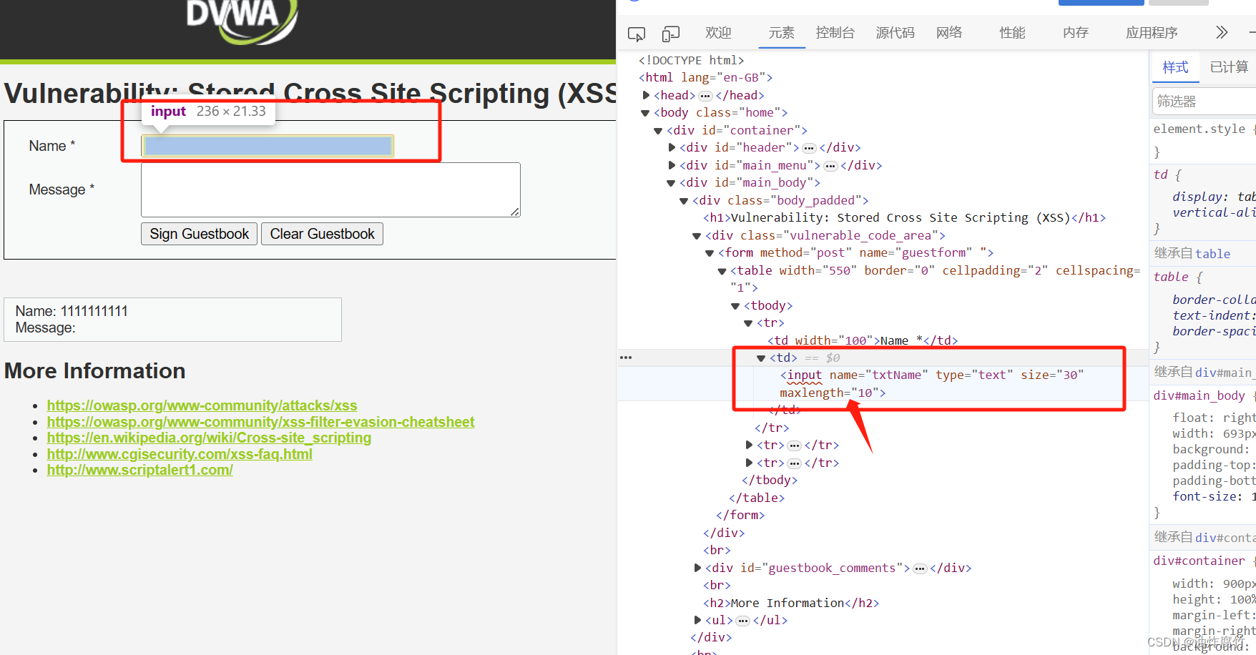Open the 内存 tab

pyautogui.click(x=1075, y=33)
